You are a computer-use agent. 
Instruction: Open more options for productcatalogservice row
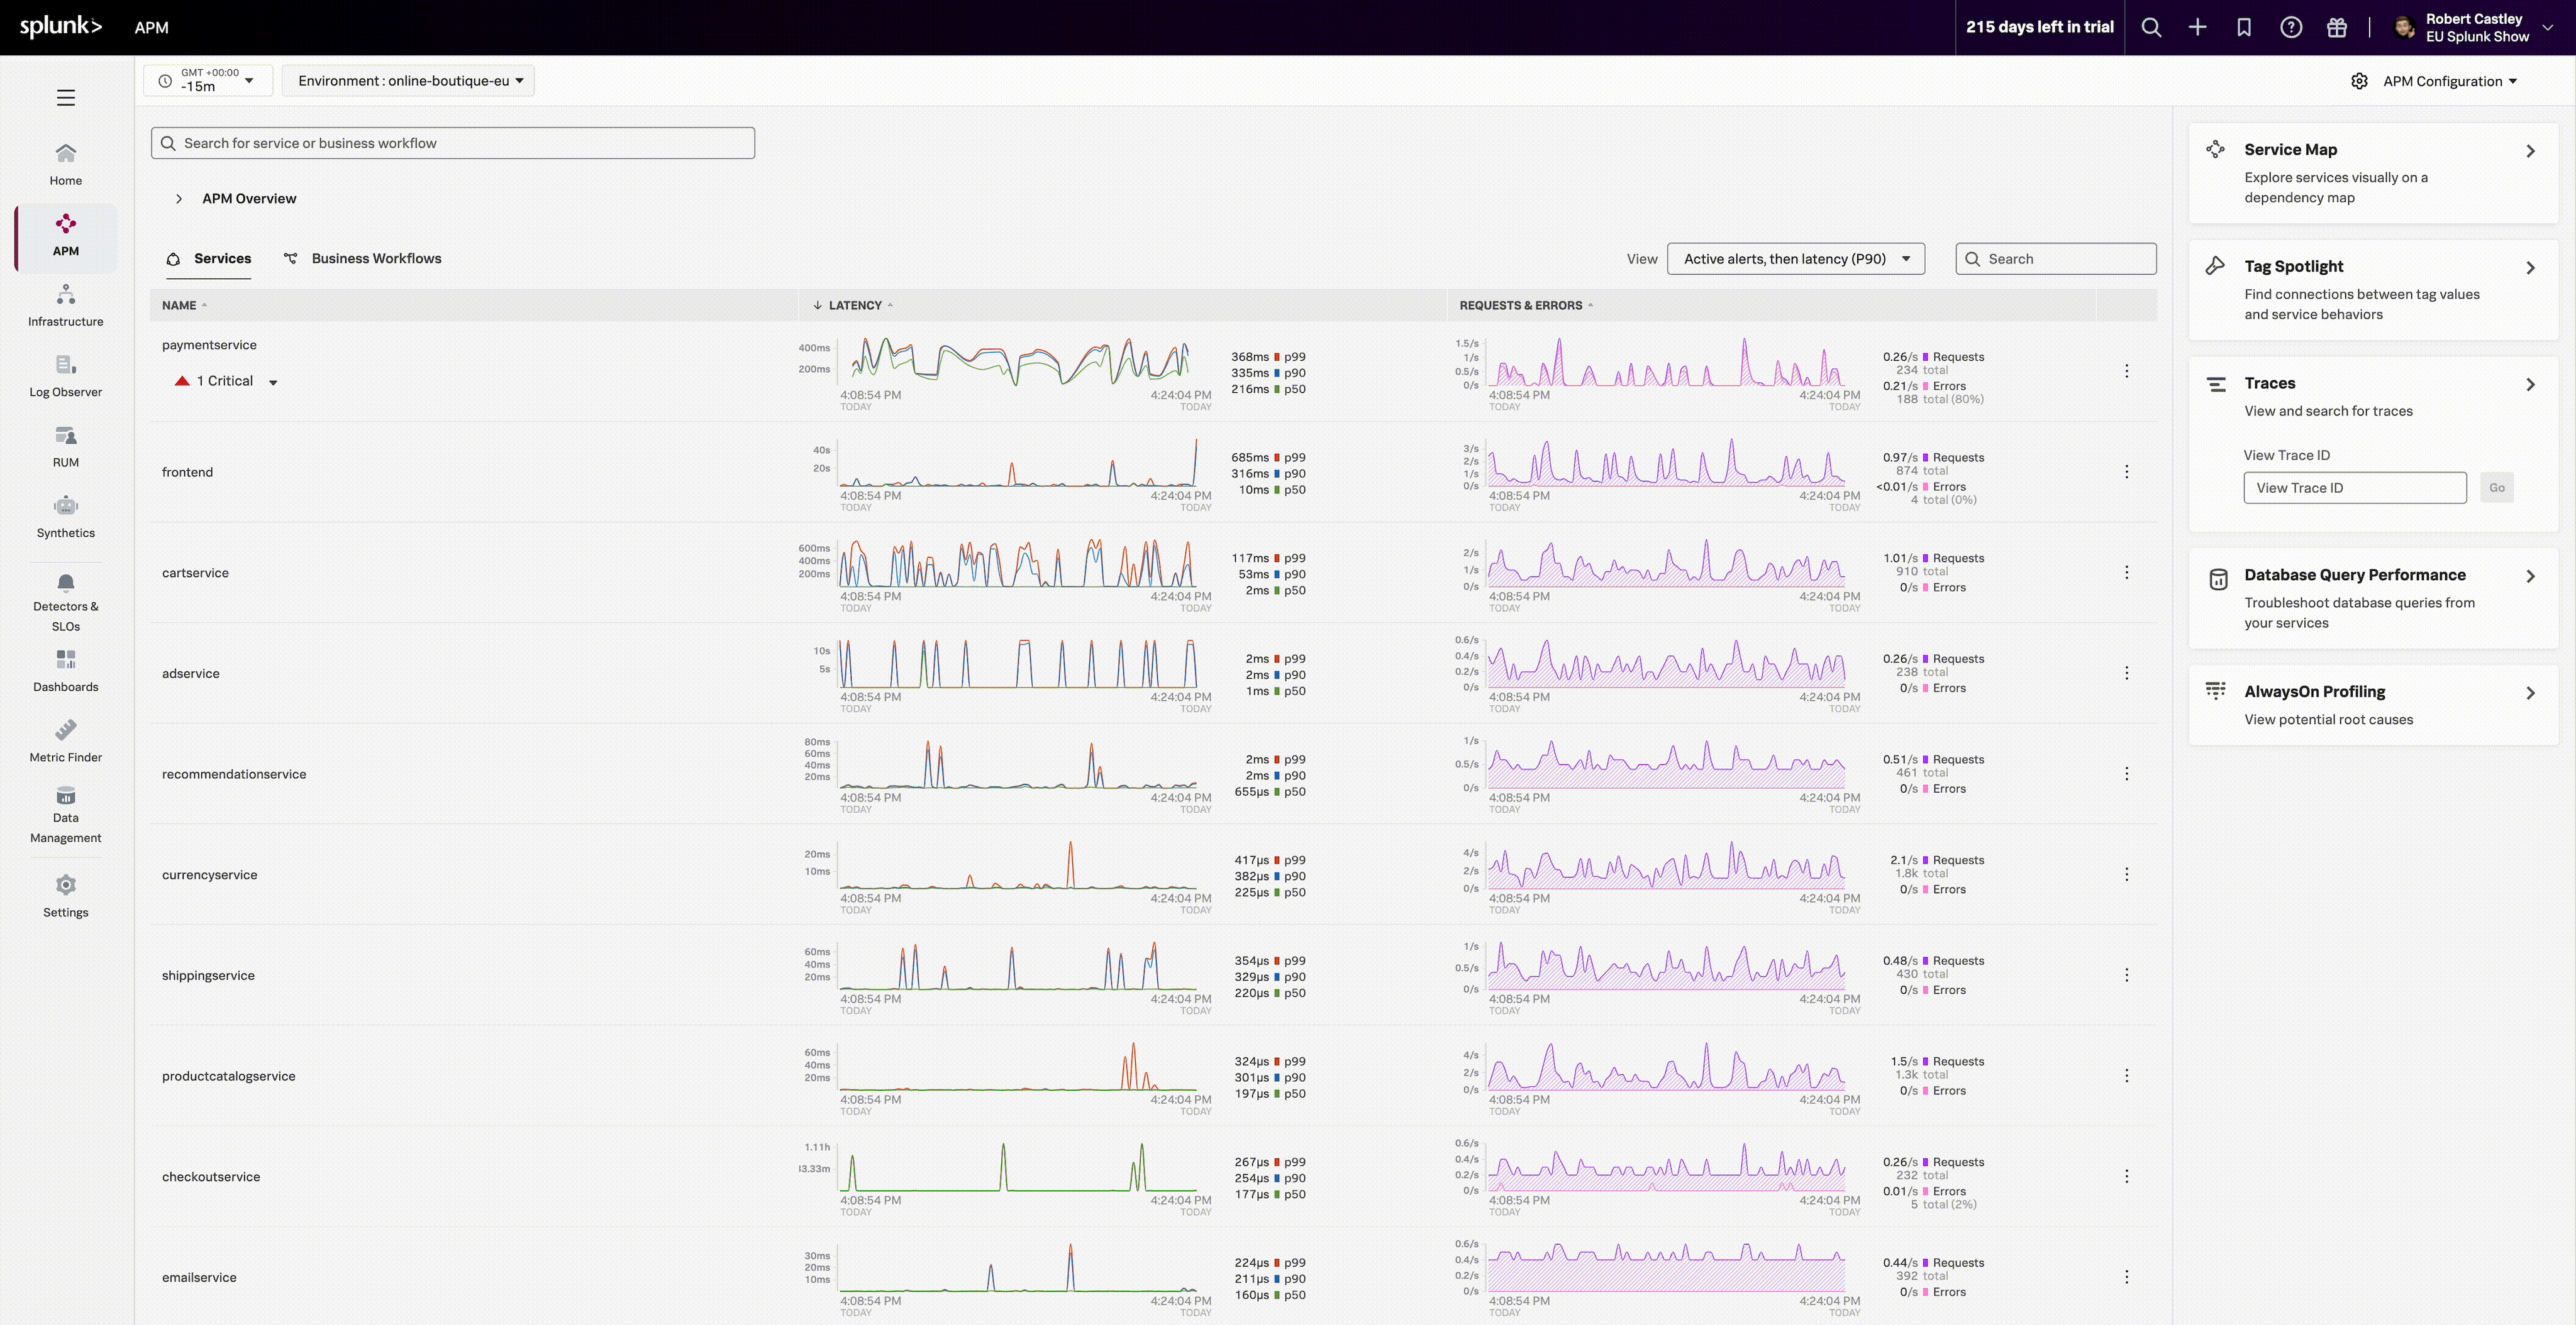click(2126, 1076)
